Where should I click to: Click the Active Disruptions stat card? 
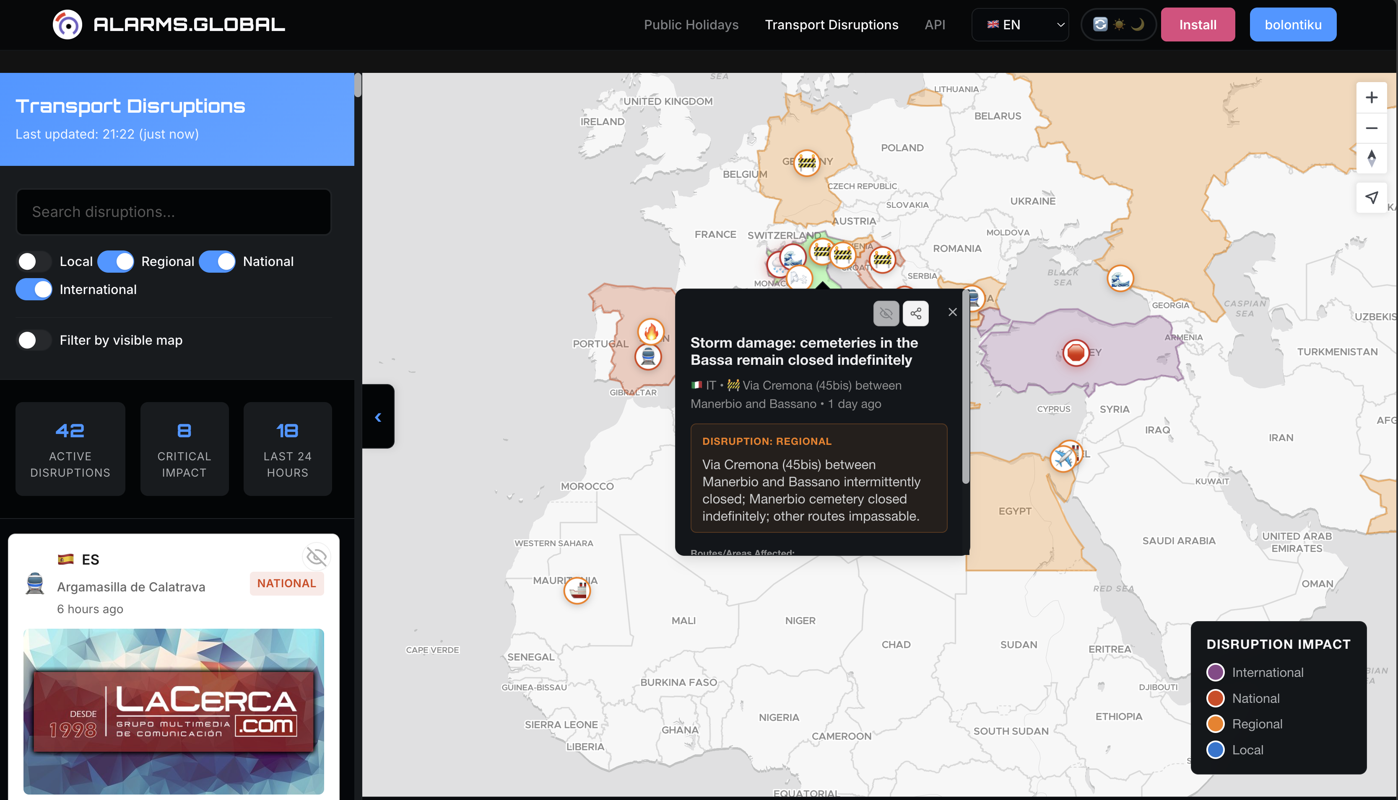pos(70,449)
